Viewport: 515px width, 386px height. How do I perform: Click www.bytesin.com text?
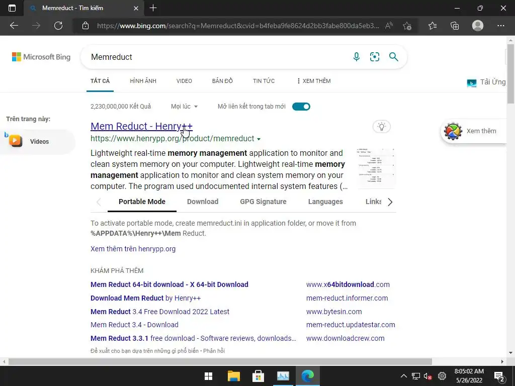pos(334,312)
